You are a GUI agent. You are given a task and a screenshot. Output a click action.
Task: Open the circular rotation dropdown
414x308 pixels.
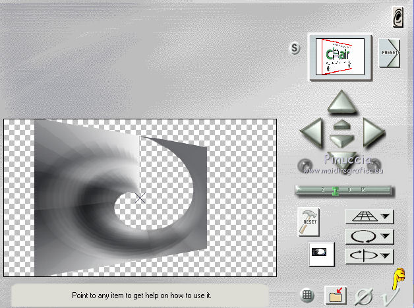coord(369,236)
